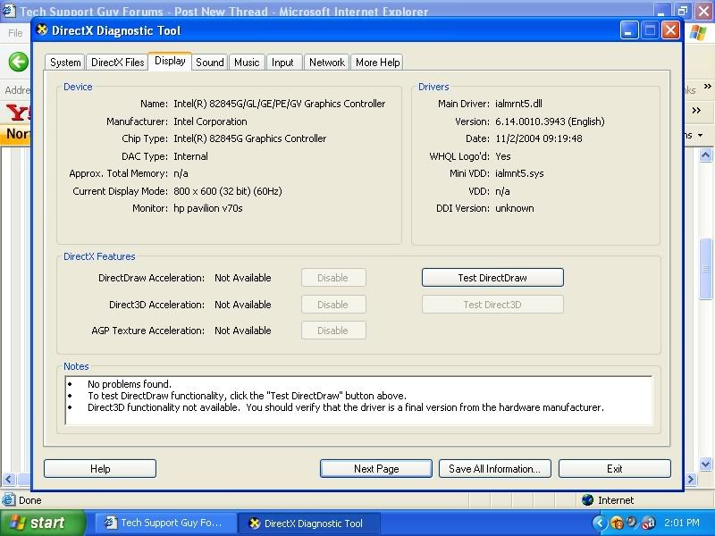Image resolution: width=715 pixels, height=536 pixels.
Task: Click Save All Information button
Action: pyautogui.click(x=494, y=469)
